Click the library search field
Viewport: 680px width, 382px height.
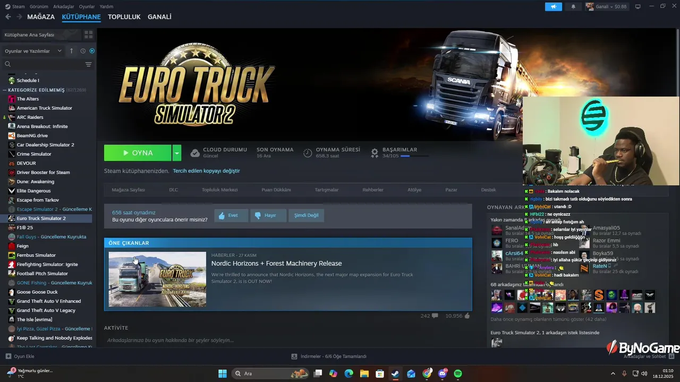(44, 64)
